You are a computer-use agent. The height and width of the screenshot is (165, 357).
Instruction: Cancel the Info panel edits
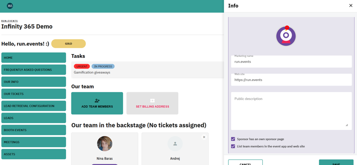pyautogui.click(x=245, y=162)
